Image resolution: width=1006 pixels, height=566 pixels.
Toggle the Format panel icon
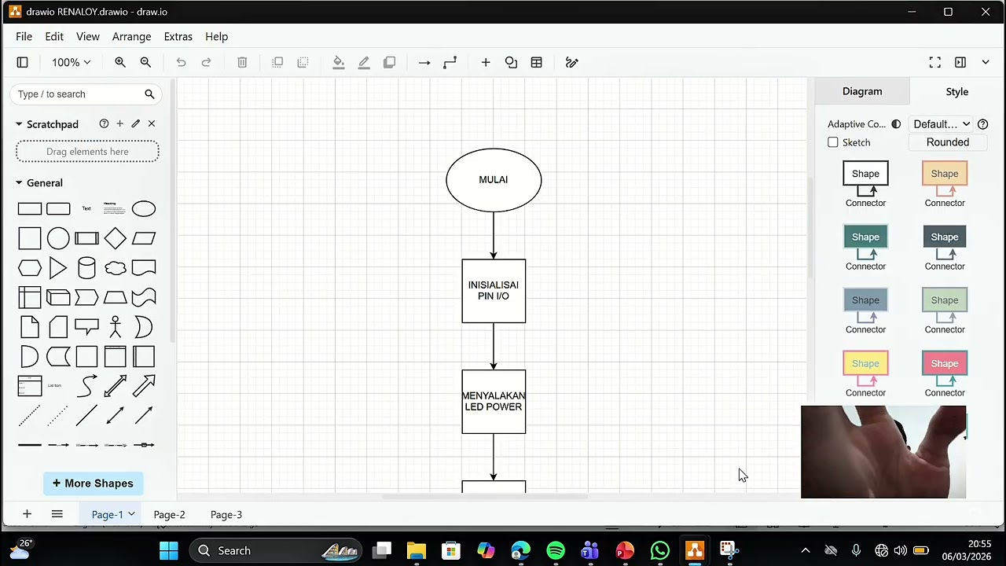click(960, 62)
